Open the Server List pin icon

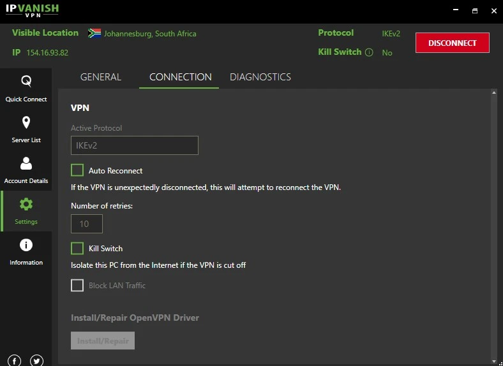(26, 122)
